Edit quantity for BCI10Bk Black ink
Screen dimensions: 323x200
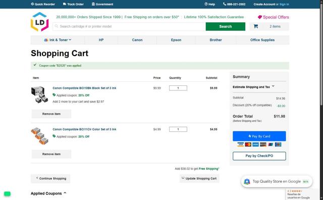tap(178, 88)
